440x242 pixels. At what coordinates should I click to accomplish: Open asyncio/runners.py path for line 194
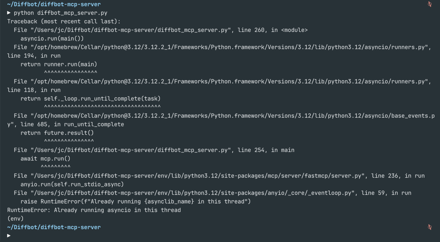click(229, 47)
